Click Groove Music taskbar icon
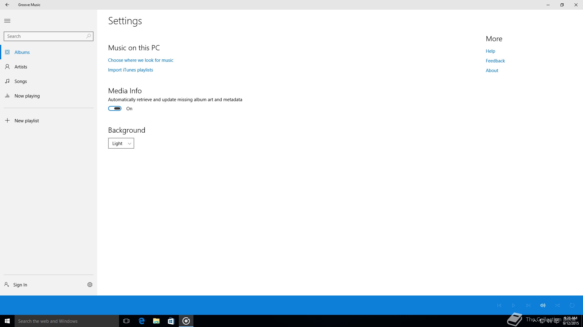 (x=186, y=321)
